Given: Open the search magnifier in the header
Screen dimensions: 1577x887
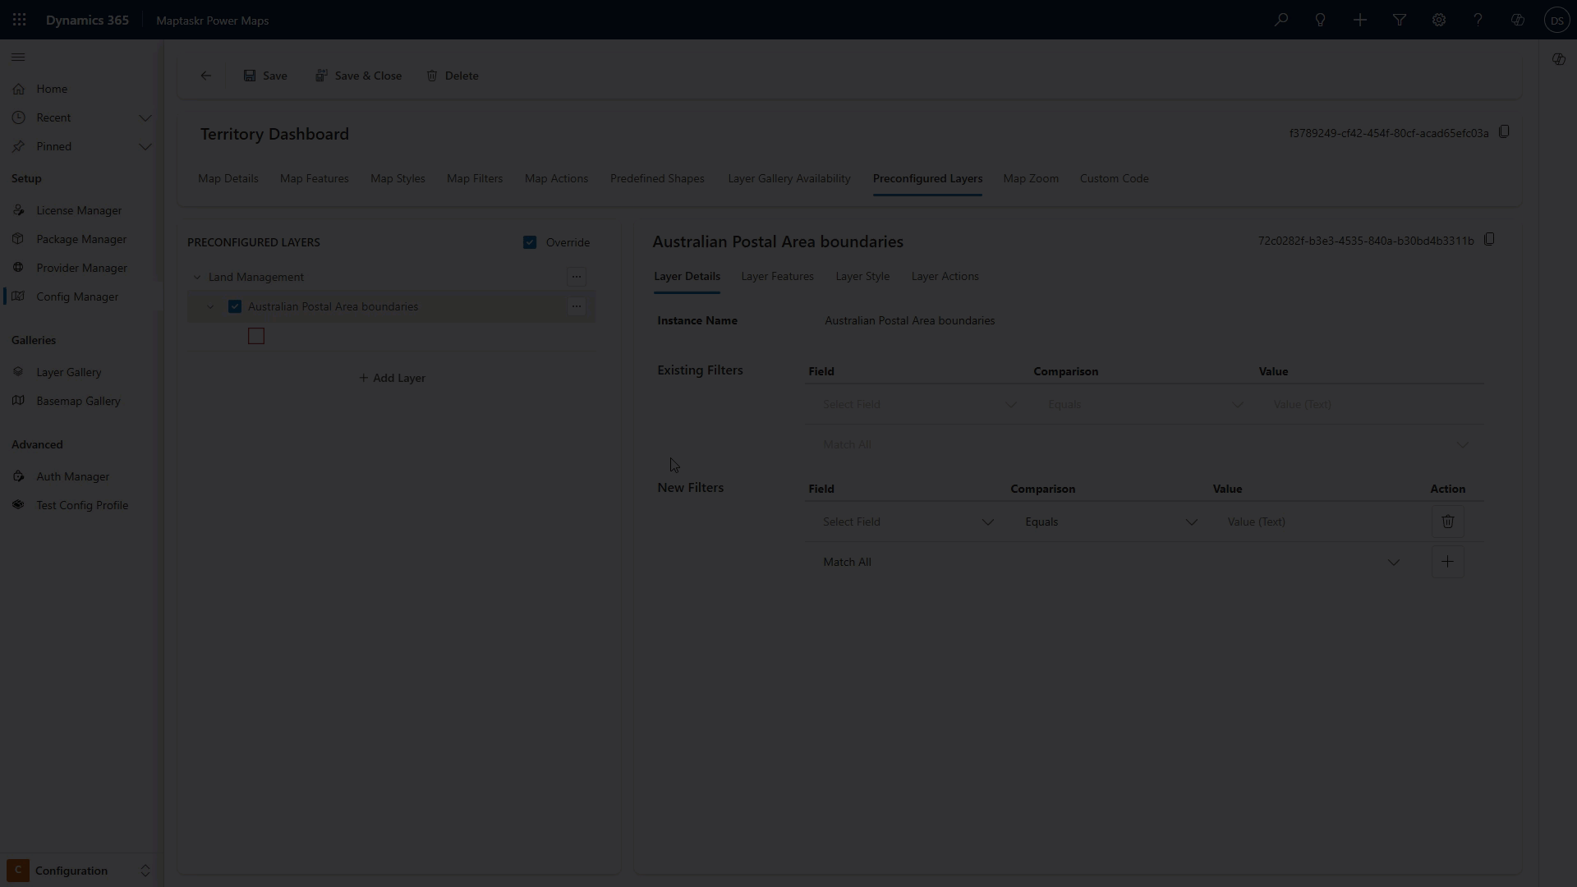Looking at the screenshot, I should tap(1280, 20).
